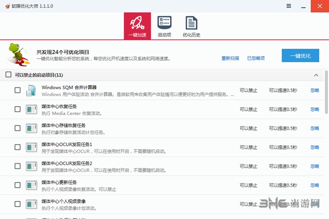The image size is (329, 219).
Task: Click the Windows SQM 合并计算器 title text
Action: (x=69, y=87)
